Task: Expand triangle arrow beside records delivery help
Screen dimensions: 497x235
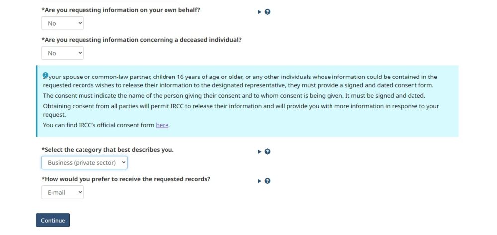Action: point(260,181)
